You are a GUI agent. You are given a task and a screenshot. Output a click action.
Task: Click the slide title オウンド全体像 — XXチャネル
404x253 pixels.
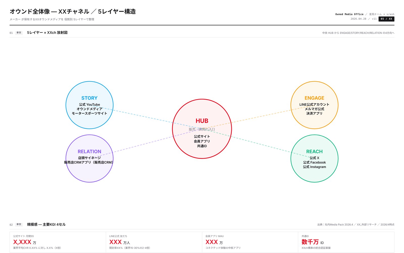coord(73,11)
